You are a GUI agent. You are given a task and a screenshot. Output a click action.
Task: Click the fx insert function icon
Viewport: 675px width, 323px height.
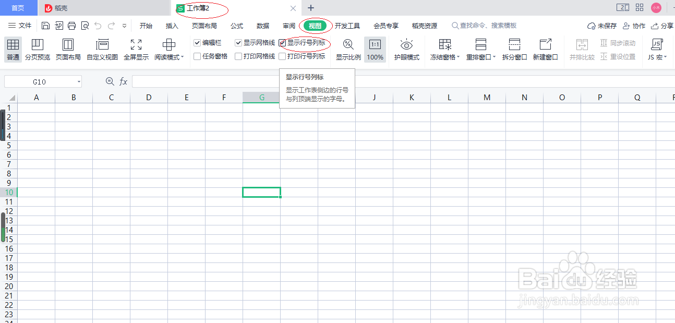pyautogui.click(x=123, y=81)
